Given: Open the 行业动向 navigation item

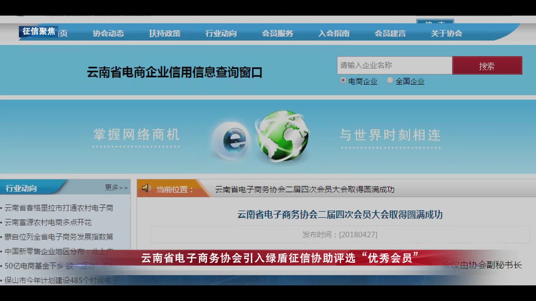Looking at the screenshot, I should [x=222, y=33].
